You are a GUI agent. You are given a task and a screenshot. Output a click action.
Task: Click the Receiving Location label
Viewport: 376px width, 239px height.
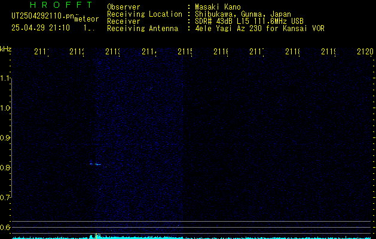point(145,14)
